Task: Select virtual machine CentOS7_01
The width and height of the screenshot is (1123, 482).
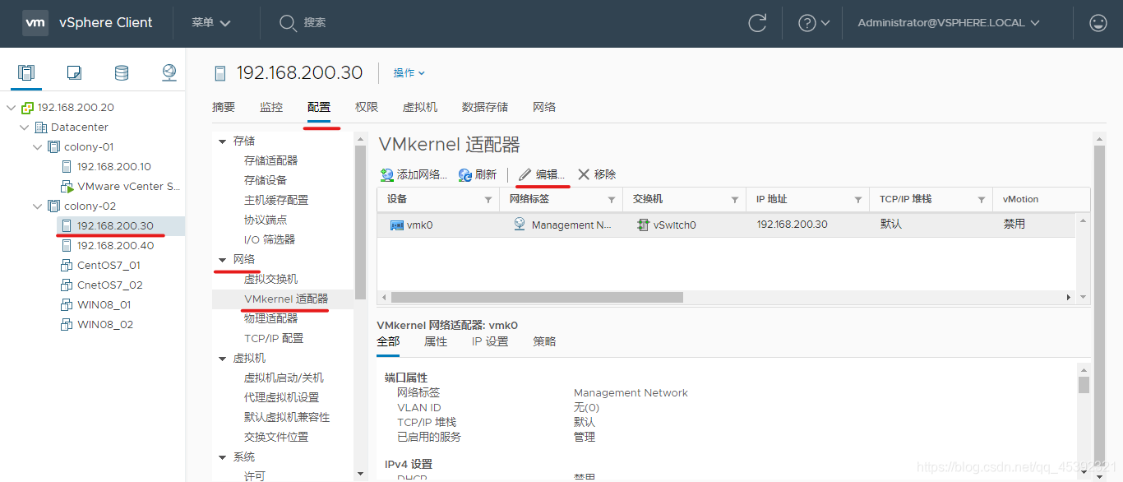Action: tap(109, 266)
